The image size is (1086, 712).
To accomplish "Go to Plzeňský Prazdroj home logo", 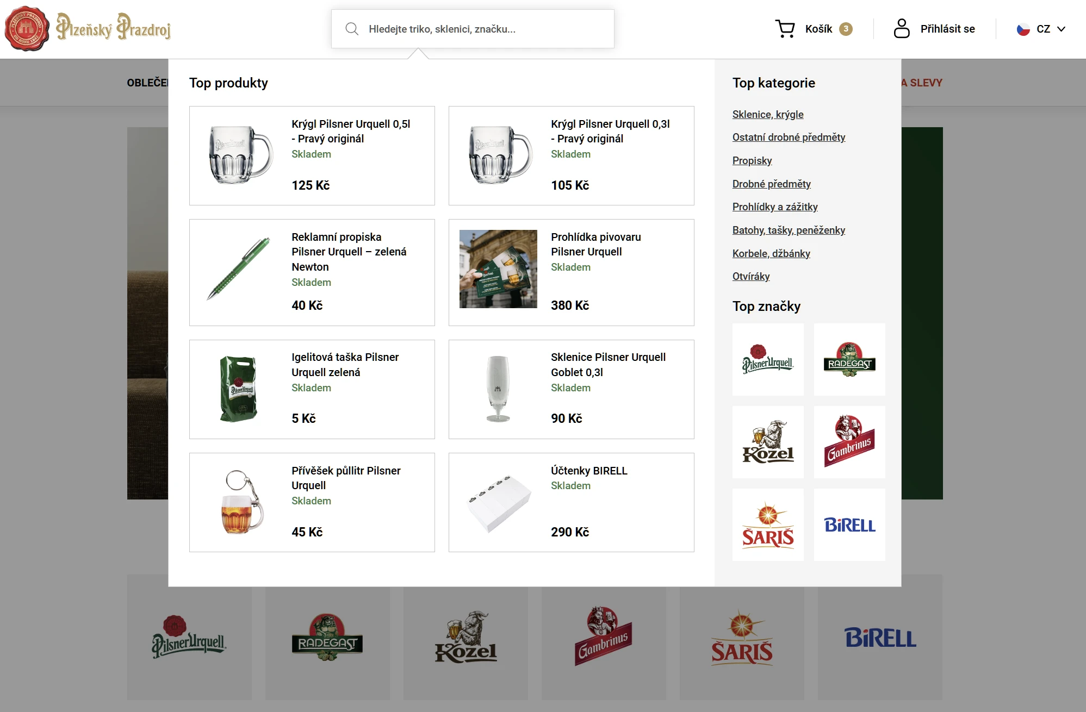I will click(88, 28).
